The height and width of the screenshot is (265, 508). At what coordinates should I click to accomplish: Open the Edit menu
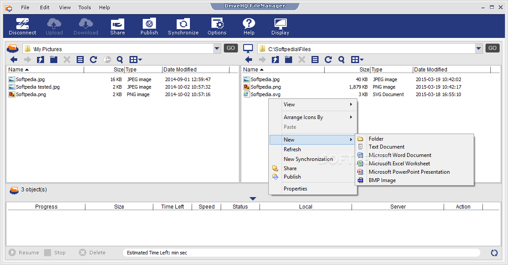click(44, 7)
